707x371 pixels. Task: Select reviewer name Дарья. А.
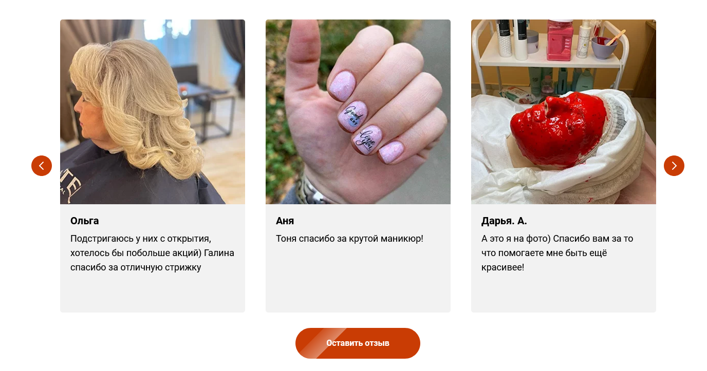pyautogui.click(x=504, y=221)
